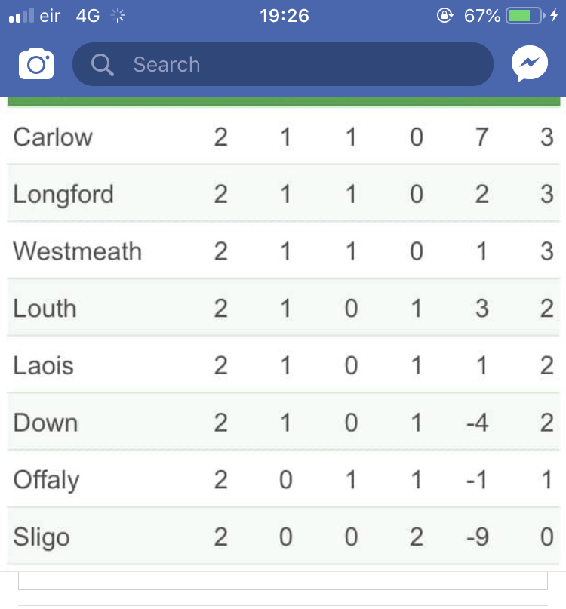Open Messenger chat icon
566x609 pixels.
tap(529, 64)
